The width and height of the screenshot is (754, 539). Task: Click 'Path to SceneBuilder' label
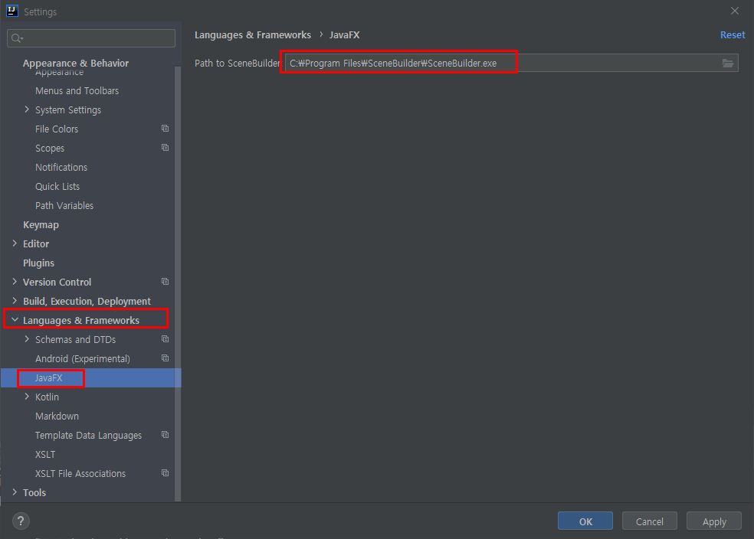tap(237, 63)
